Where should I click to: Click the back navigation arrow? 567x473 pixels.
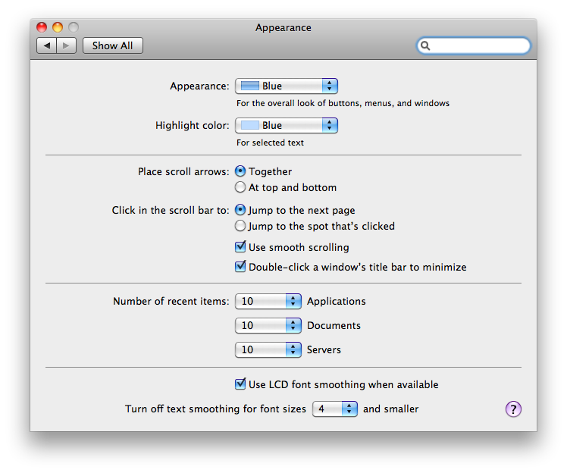47,45
